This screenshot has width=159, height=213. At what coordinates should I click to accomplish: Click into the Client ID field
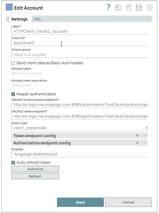[79, 43]
